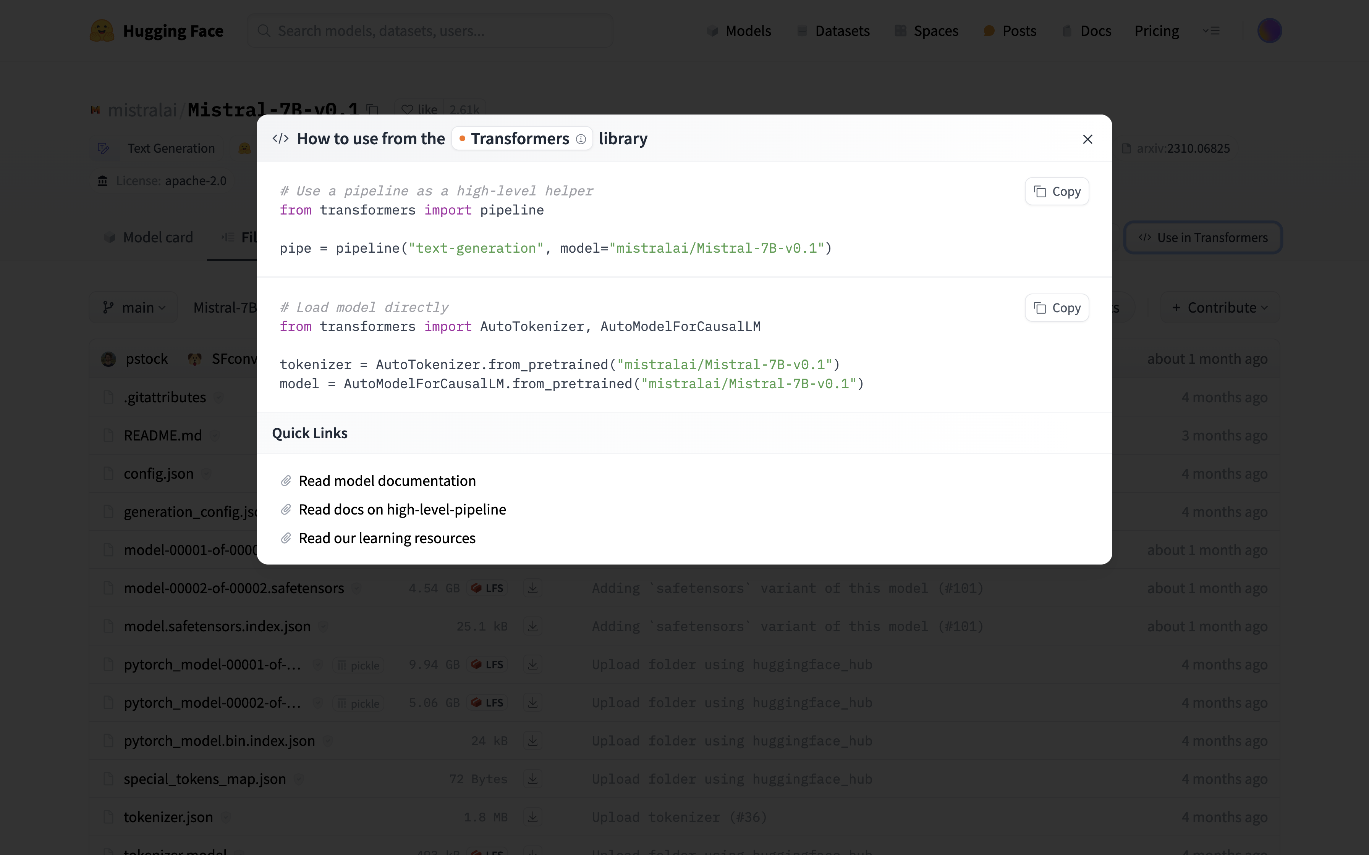Download the 9.94 GB pytorch_model-00001 file
1369x855 pixels.
click(532, 665)
